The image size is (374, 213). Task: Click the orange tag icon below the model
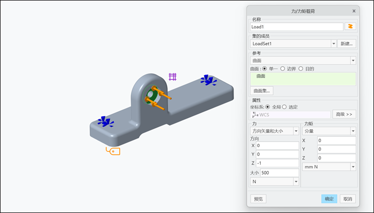tap(113, 151)
